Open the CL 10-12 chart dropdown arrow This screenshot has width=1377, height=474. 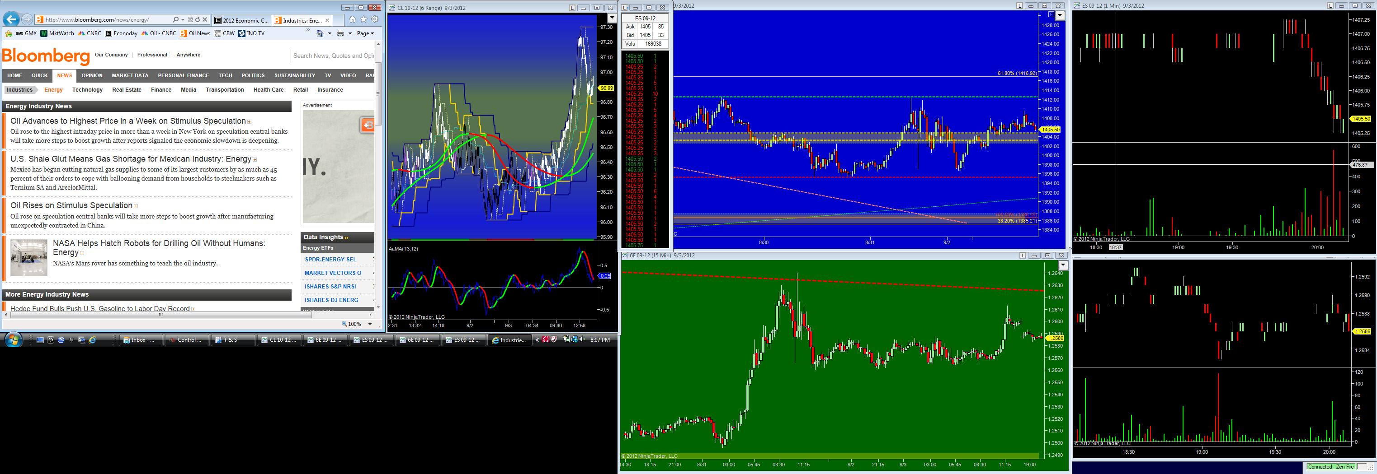click(x=613, y=18)
